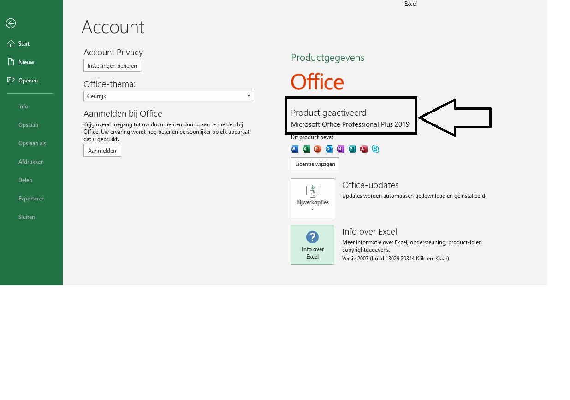The width and height of the screenshot is (570, 400).
Task: Click the Aanmelden sign-in button
Action: click(102, 150)
